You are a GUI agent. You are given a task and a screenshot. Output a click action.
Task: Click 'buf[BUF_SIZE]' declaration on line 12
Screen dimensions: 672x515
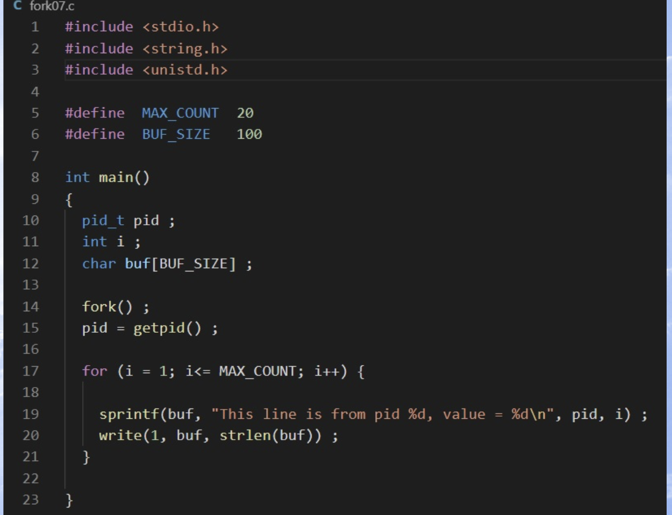click(x=180, y=263)
